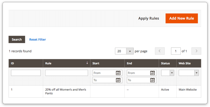Sort by ID column header
This screenshot has height=107, width=210.
pos(26,63)
